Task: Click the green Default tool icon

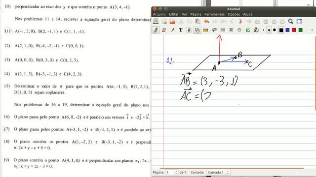Action: (248, 30)
